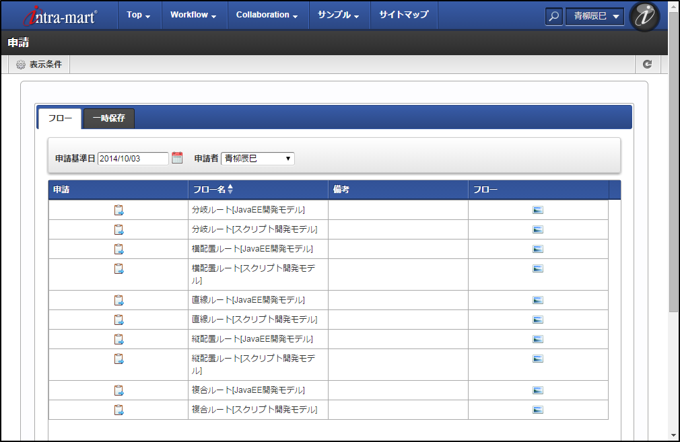Click the search magnifier icon in header
Viewport: 680px width, 442px height.
(x=553, y=17)
